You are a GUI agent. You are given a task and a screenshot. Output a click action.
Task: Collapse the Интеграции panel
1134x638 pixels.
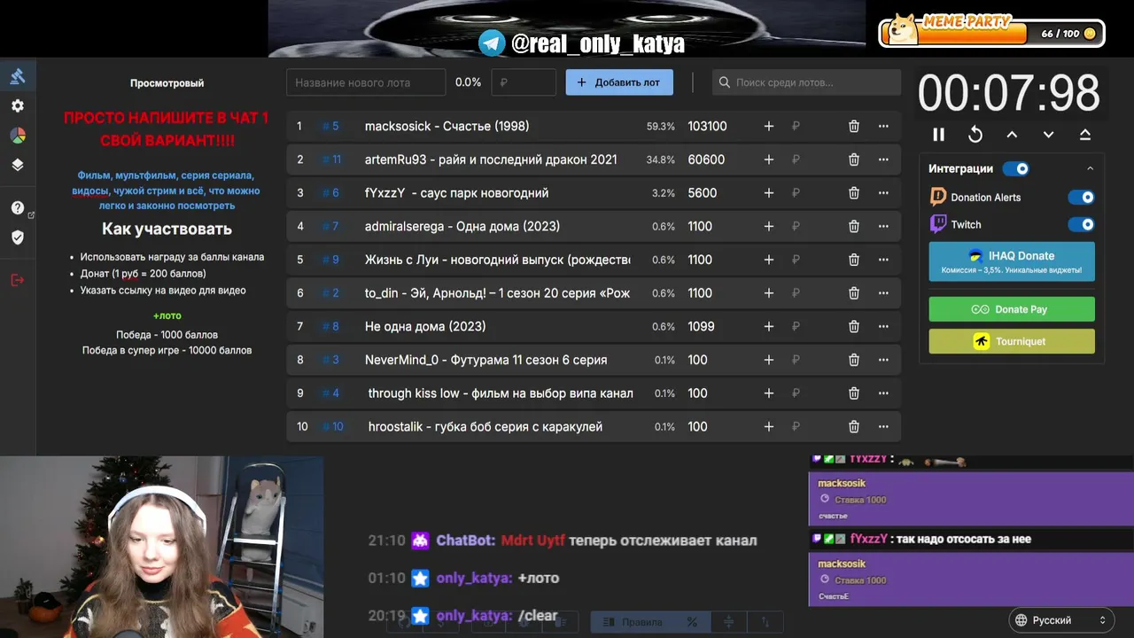1090,168
